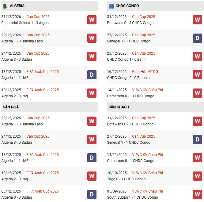Open the Giao Hữu ĐTQG competition link
This screenshot has width=204, height=202.
145,72
